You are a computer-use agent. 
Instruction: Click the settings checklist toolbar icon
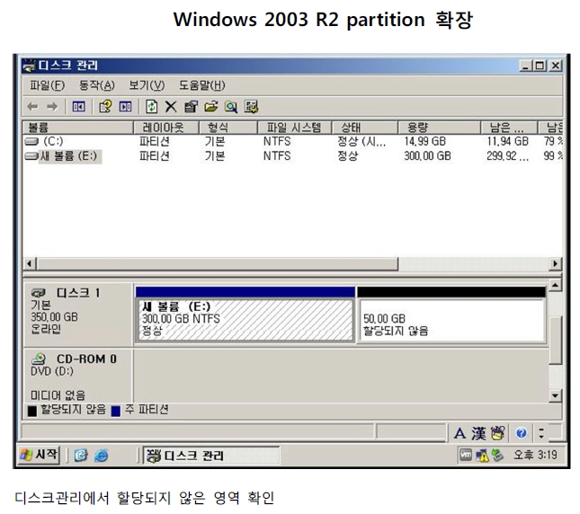(x=251, y=107)
